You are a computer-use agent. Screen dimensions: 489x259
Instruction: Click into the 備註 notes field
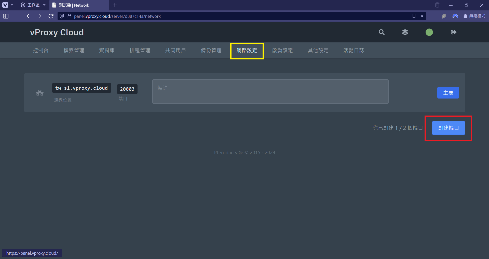[270, 91]
